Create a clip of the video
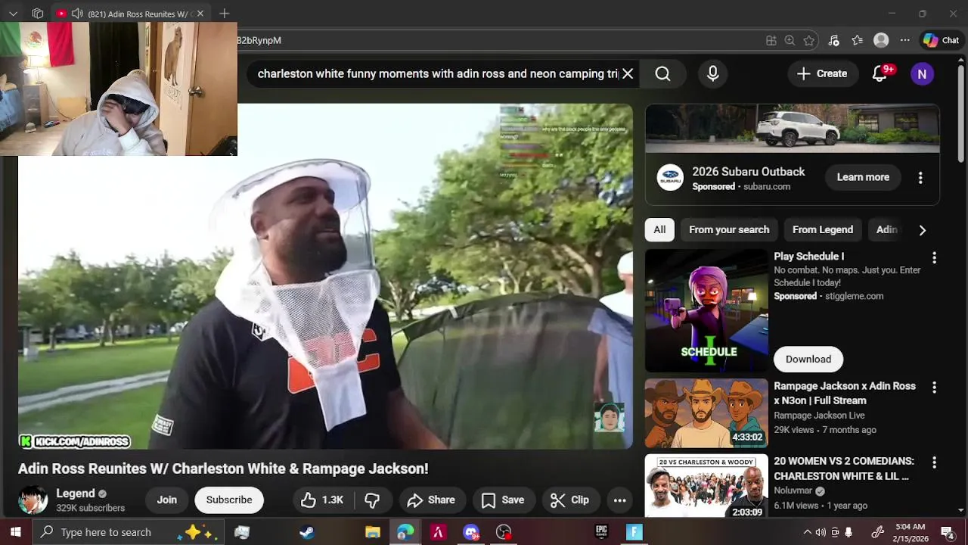The width and height of the screenshot is (968, 545). point(569,500)
